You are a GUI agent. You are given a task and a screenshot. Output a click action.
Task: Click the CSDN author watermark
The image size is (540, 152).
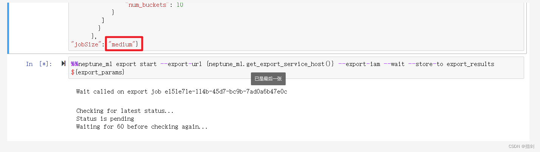point(521,147)
